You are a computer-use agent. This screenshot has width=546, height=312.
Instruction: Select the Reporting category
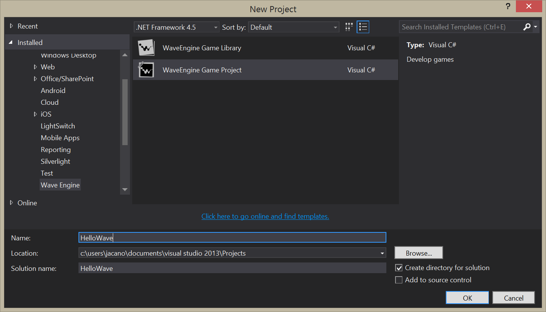tap(56, 150)
